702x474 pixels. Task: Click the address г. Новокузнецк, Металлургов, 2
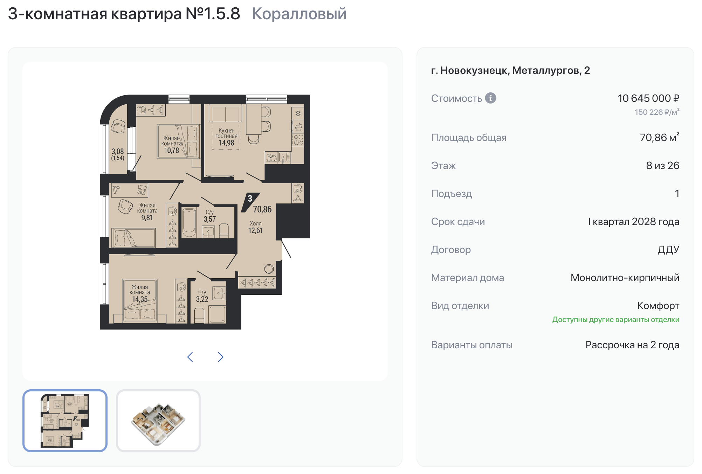tap(510, 70)
